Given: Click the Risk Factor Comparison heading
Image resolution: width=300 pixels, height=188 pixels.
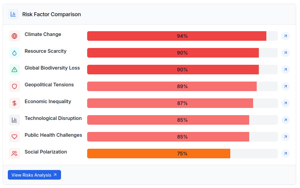Looking at the screenshot, I should tap(51, 14).
